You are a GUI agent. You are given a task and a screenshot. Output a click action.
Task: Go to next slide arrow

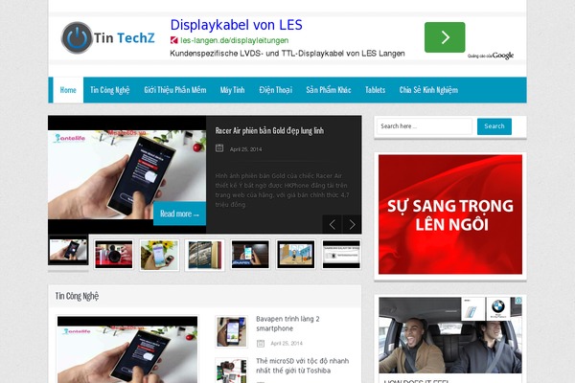click(x=352, y=224)
